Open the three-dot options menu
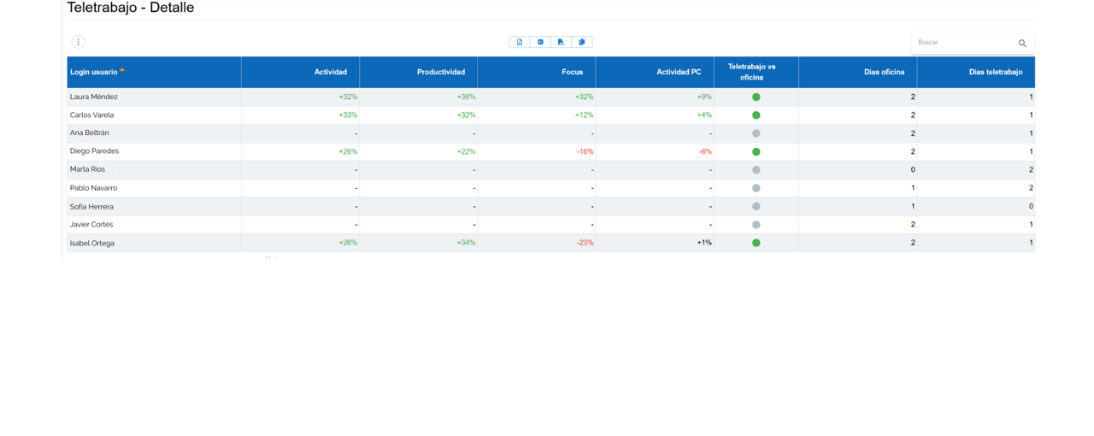 click(x=78, y=42)
